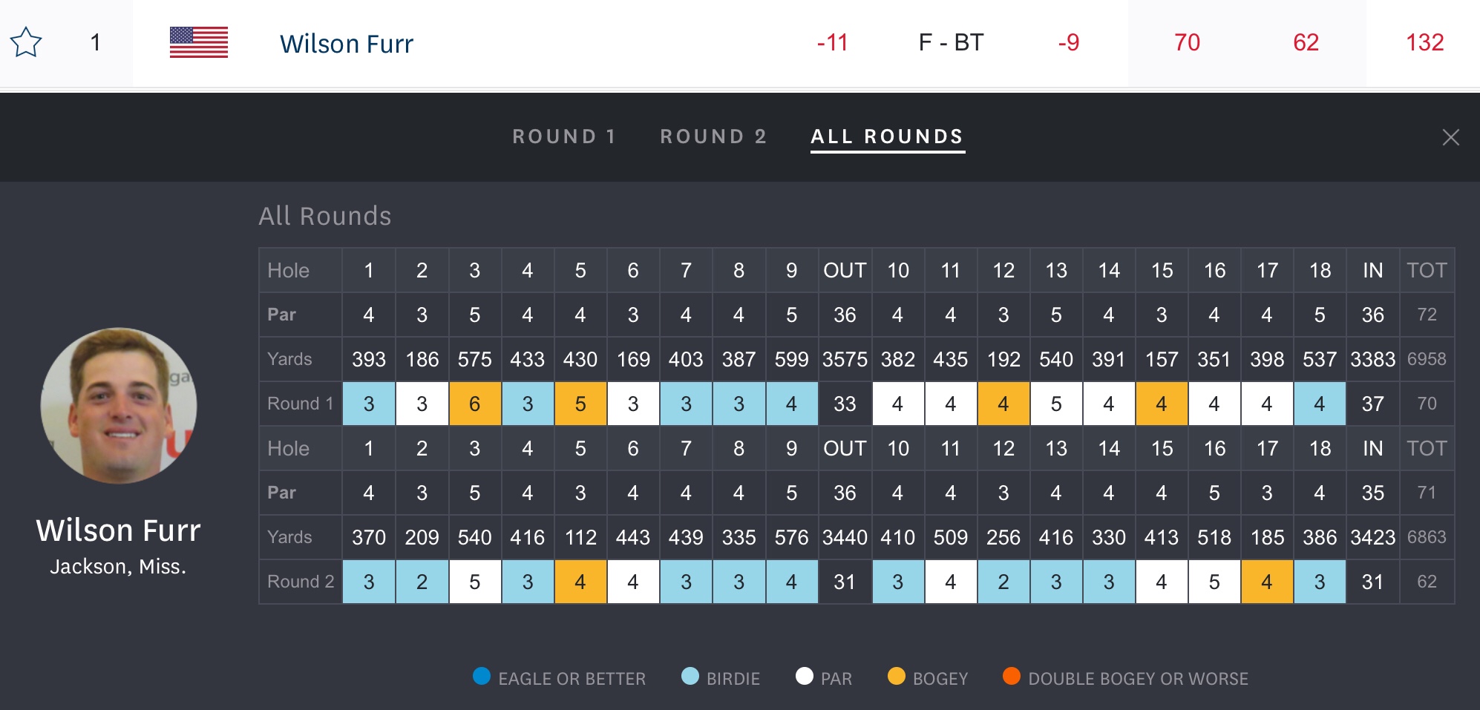The width and height of the screenshot is (1480, 710).
Task: Click the Round 2 score of 62 in the leaderboard row
Action: click(x=1306, y=42)
